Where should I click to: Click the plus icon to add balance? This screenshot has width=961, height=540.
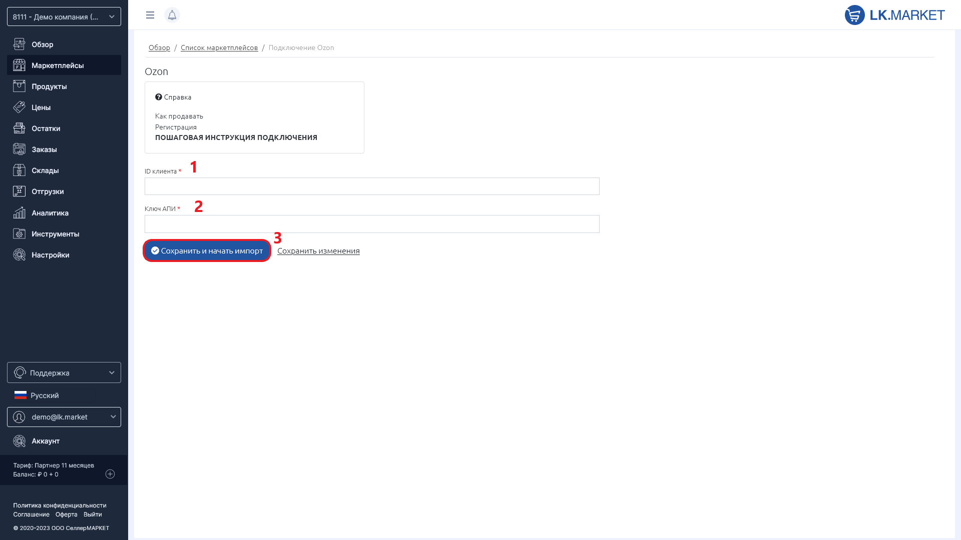pyautogui.click(x=110, y=474)
